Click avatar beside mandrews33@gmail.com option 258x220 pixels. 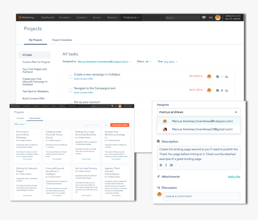165,129
